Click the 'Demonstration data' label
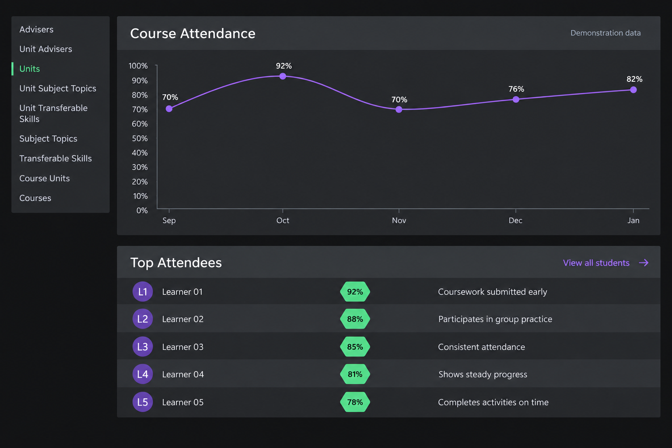Image resolution: width=672 pixels, height=448 pixels. pyautogui.click(x=605, y=33)
